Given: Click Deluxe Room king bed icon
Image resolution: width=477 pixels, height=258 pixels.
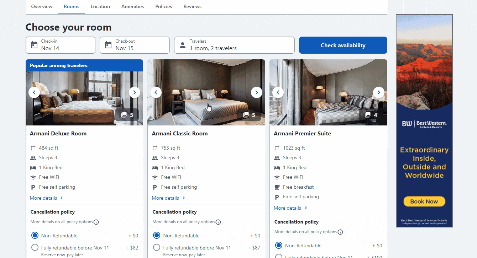Looking at the screenshot, I should (33, 167).
